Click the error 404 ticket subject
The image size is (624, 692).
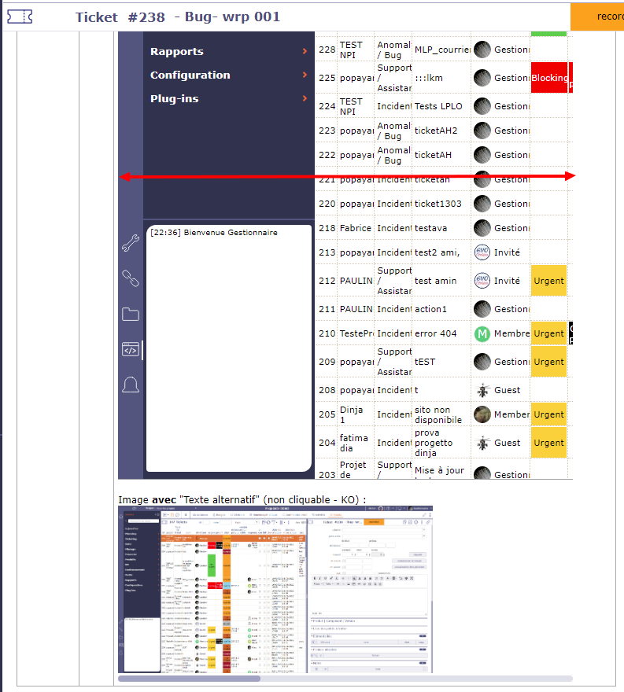coord(436,333)
